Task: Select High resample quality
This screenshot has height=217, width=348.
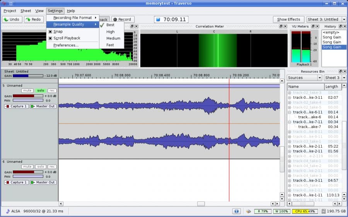Action: tap(111, 32)
